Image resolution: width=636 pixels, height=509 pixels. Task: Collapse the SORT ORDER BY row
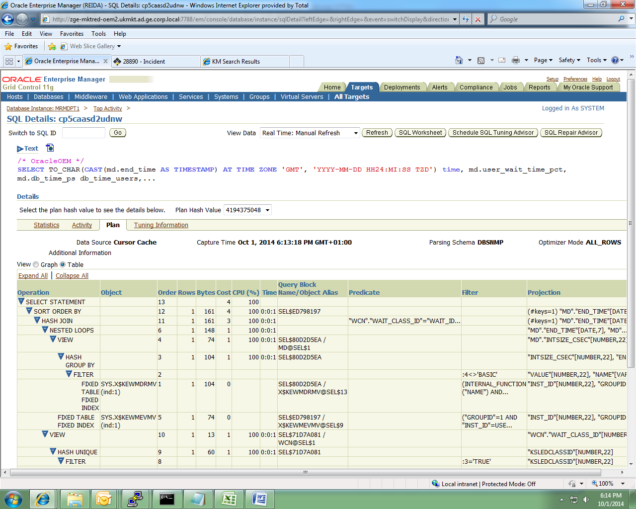(29, 311)
